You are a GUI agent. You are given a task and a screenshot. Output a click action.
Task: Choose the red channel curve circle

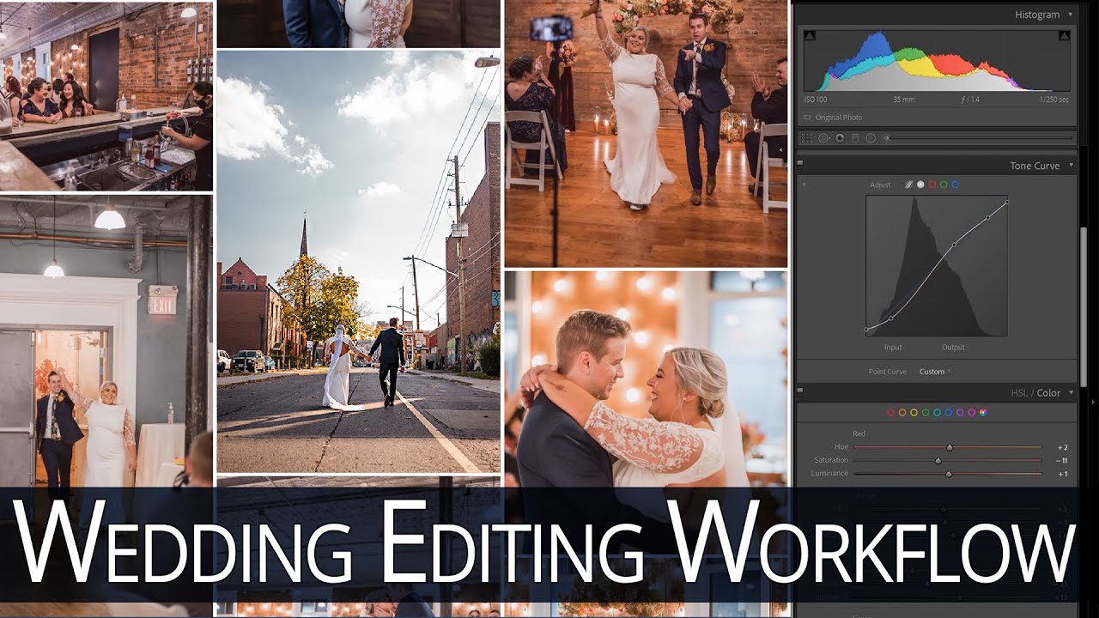(932, 185)
